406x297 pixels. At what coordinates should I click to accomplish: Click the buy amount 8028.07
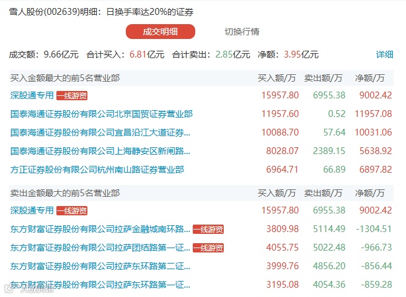[282, 151]
